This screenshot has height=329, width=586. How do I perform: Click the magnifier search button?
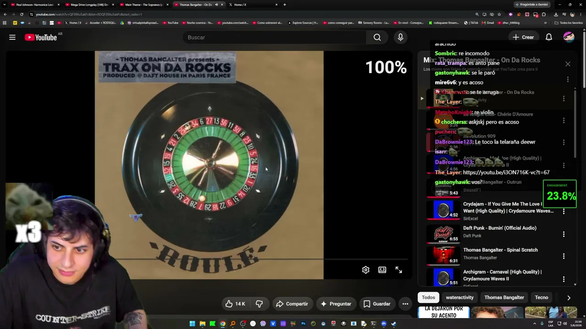coord(377,37)
